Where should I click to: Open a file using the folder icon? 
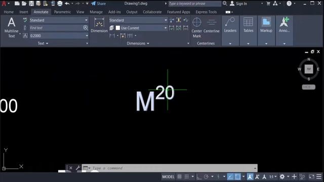pyautogui.click(x=24, y=4)
